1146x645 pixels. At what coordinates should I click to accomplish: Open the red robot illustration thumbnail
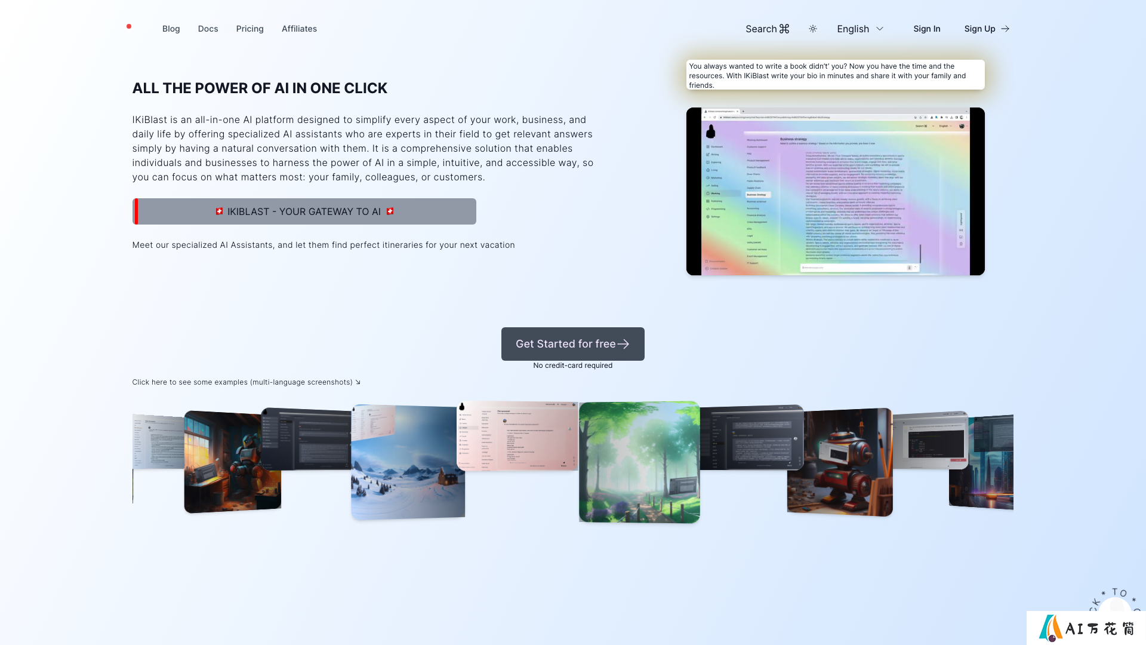(840, 462)
